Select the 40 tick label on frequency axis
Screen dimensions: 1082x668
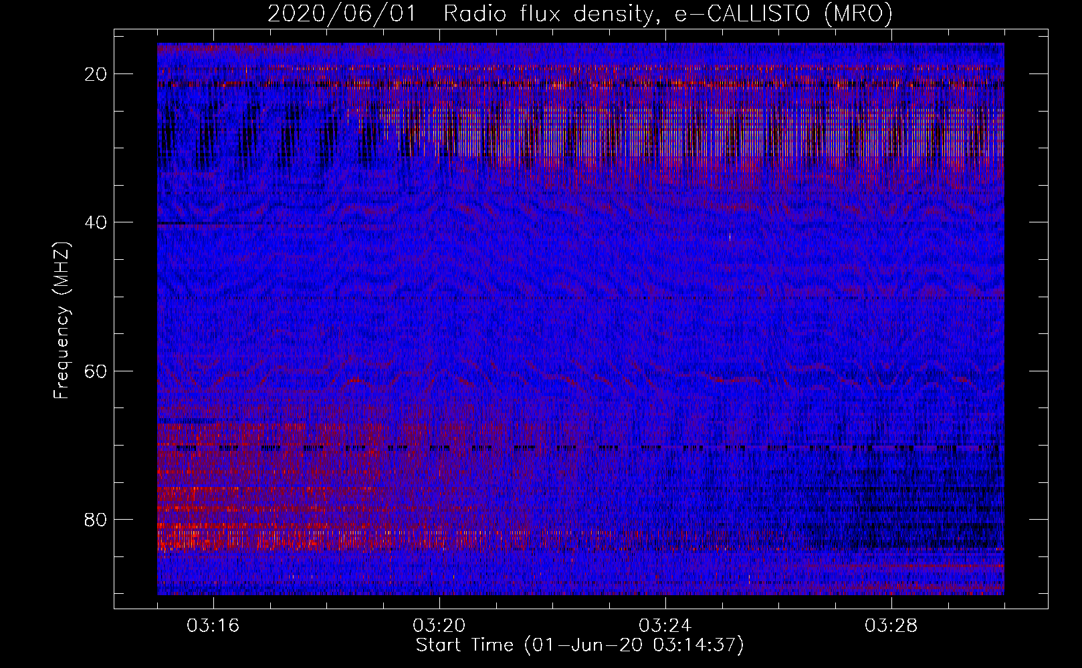coord(96,222)
